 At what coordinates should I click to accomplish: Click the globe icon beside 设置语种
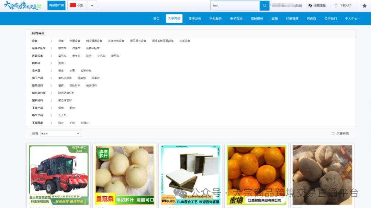310,5
